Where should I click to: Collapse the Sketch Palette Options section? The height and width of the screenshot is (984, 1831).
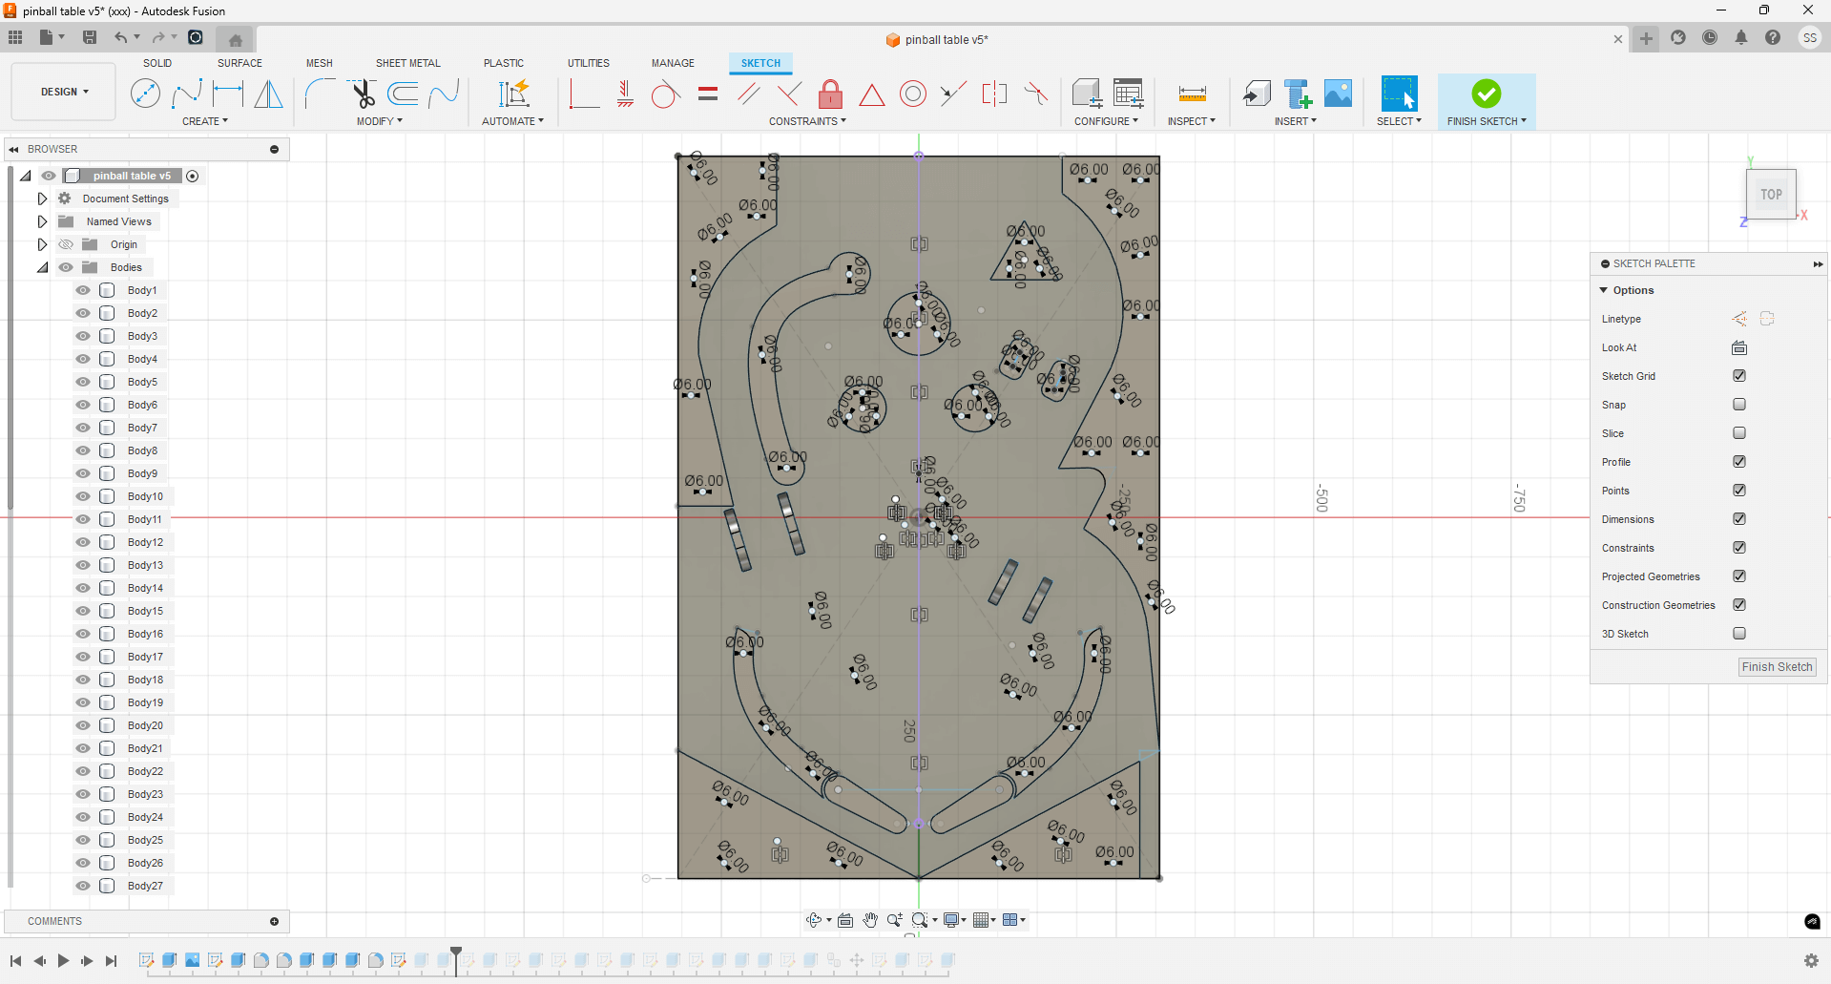(1604, 290)
